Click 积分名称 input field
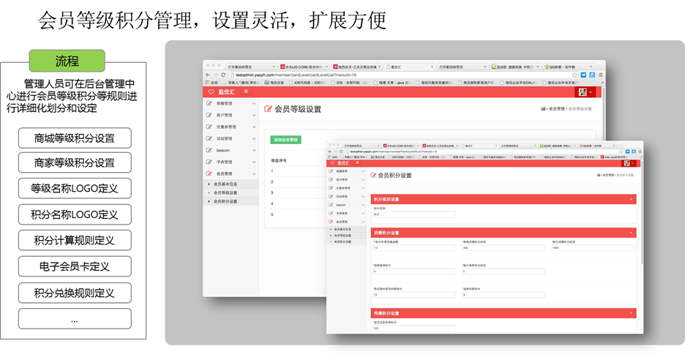 coord(413,214)
